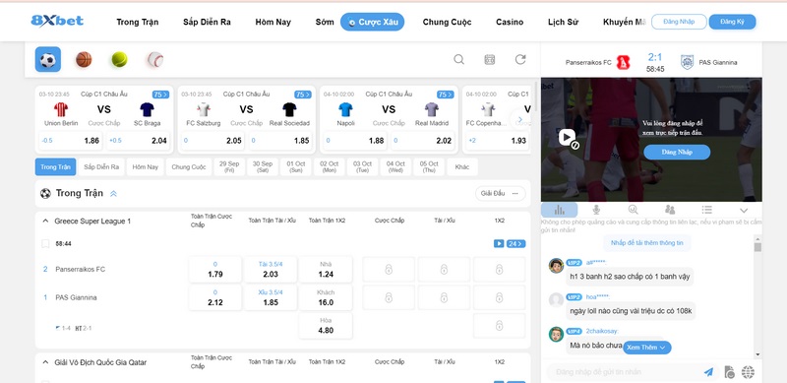Click Đăng Nhập button in header

click(679, 22)
